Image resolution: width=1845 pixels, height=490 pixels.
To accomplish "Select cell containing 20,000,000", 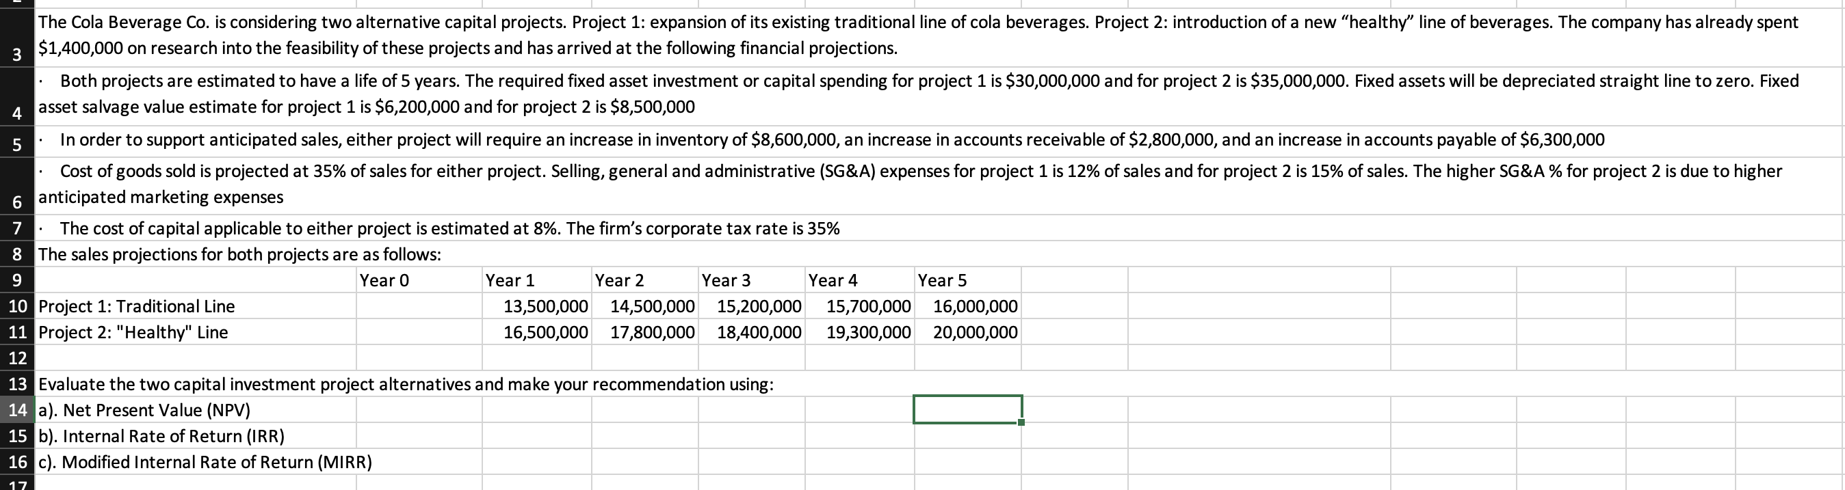I will (x=969, y=332).
